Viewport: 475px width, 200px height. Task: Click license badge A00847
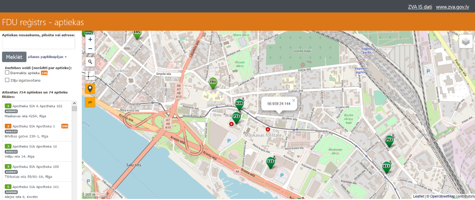coord(11,172)
